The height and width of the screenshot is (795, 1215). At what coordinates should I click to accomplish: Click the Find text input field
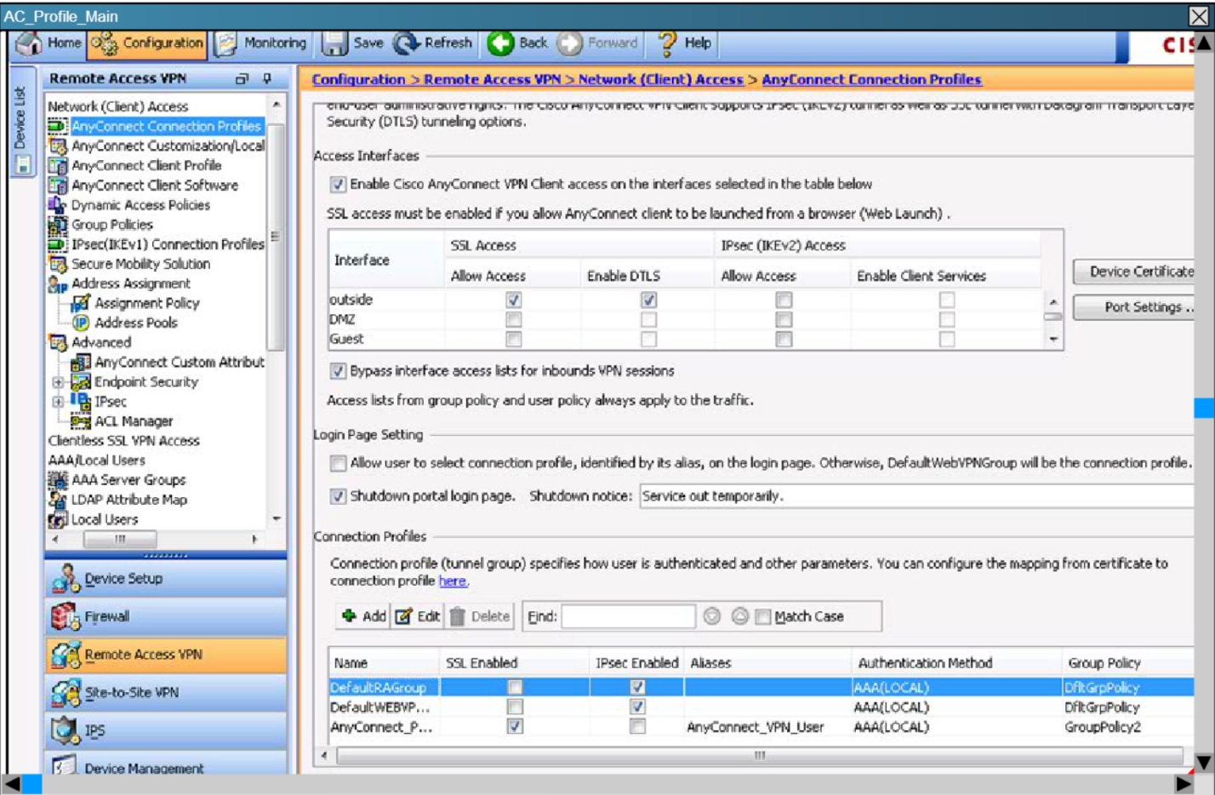click(x=628, y=616)
